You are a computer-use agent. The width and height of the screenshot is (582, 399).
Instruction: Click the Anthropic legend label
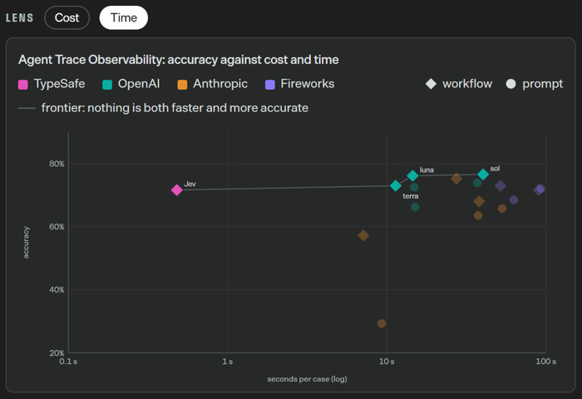[x=220, y=84]
